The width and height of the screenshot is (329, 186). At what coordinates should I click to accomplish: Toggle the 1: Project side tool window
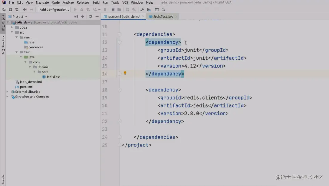coord(3,23)
